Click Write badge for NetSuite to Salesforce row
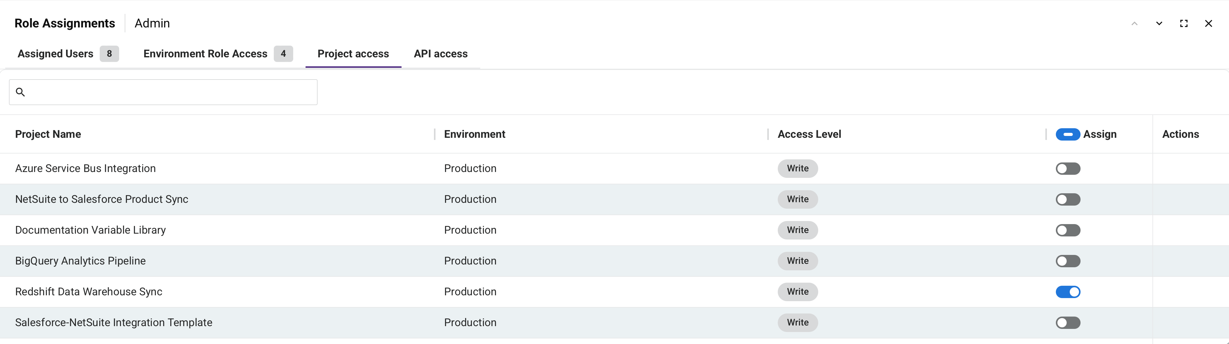Viewport: 1229px width, 344px height. tap(798, 199)
